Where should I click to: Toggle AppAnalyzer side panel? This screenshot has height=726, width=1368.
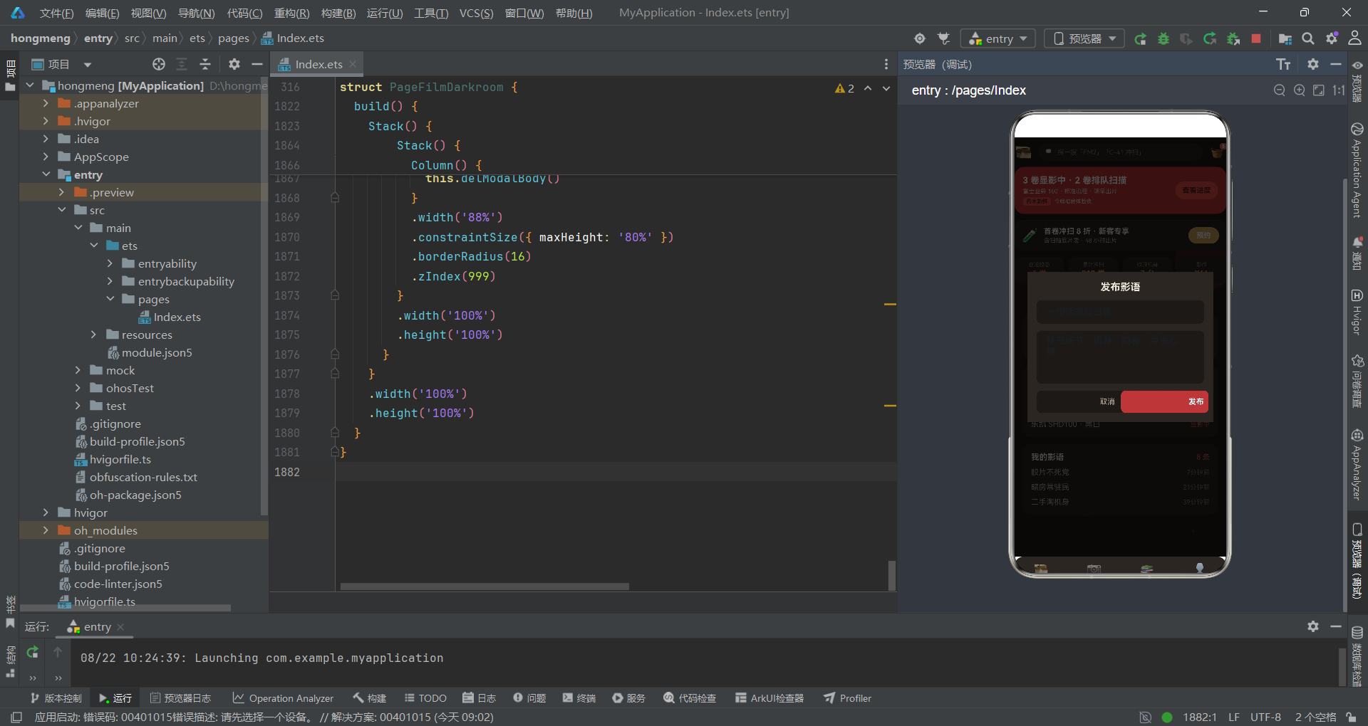[1357, 465]
